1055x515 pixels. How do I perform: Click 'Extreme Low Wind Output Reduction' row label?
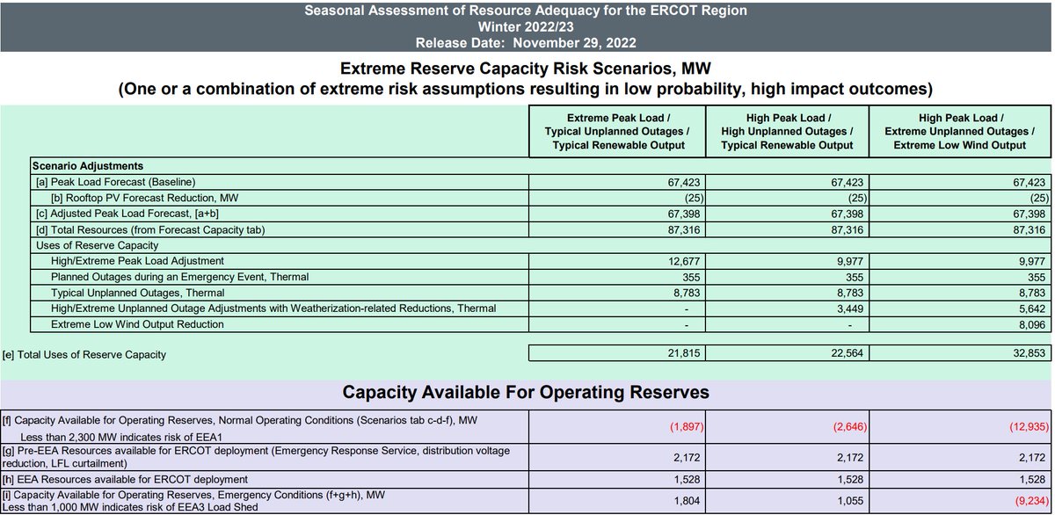click(x=137, y=324)
